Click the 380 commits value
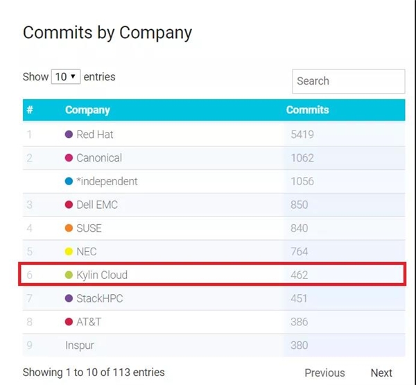The image size is (416, 385). [x=300, y=345]
